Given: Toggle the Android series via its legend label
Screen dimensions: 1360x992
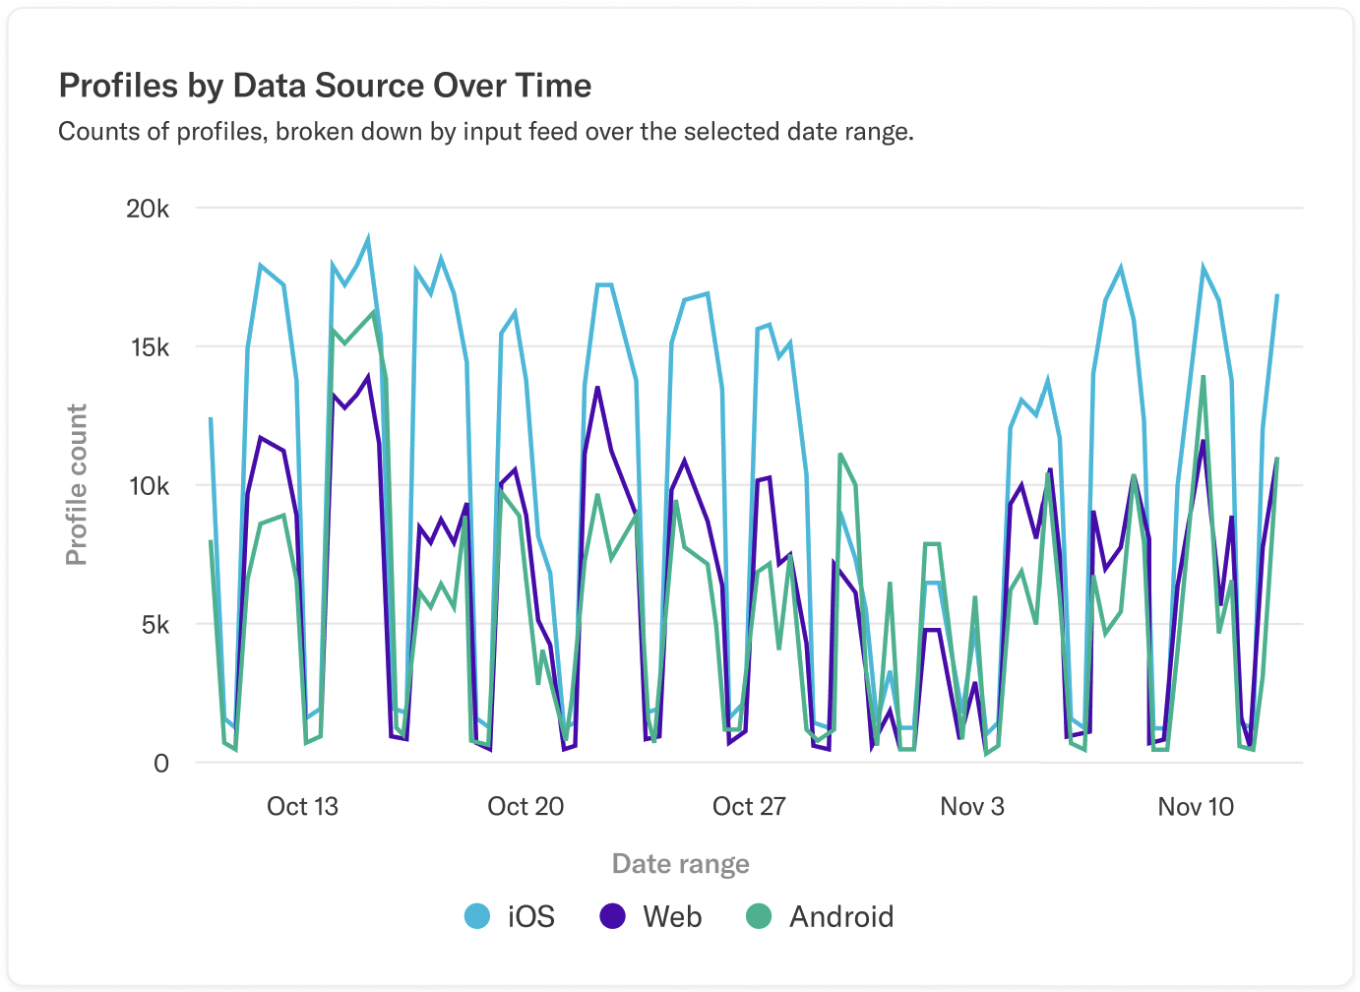Looking at the screenshot, I should pos(841,916).
